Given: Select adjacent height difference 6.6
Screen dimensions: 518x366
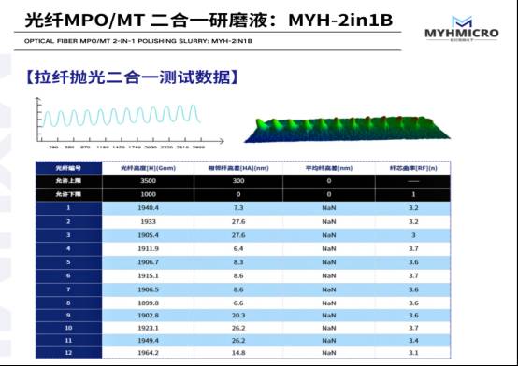Looking at the screenshot, I should point(238,303).
